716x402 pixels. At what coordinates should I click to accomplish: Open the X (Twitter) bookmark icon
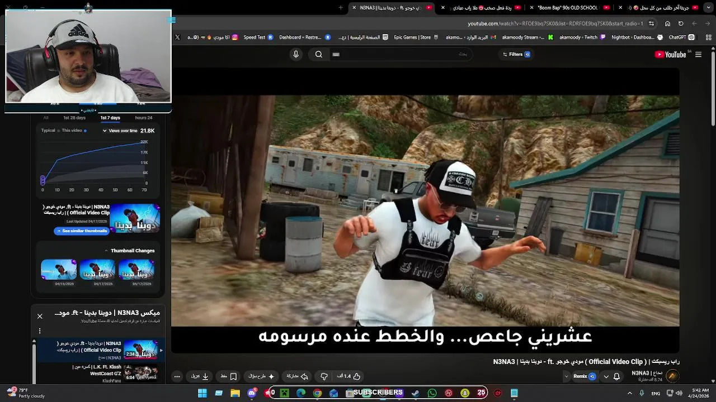[177, 37]
